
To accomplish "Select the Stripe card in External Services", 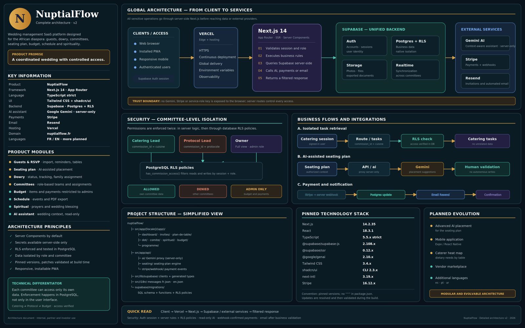I will point(485,62).
